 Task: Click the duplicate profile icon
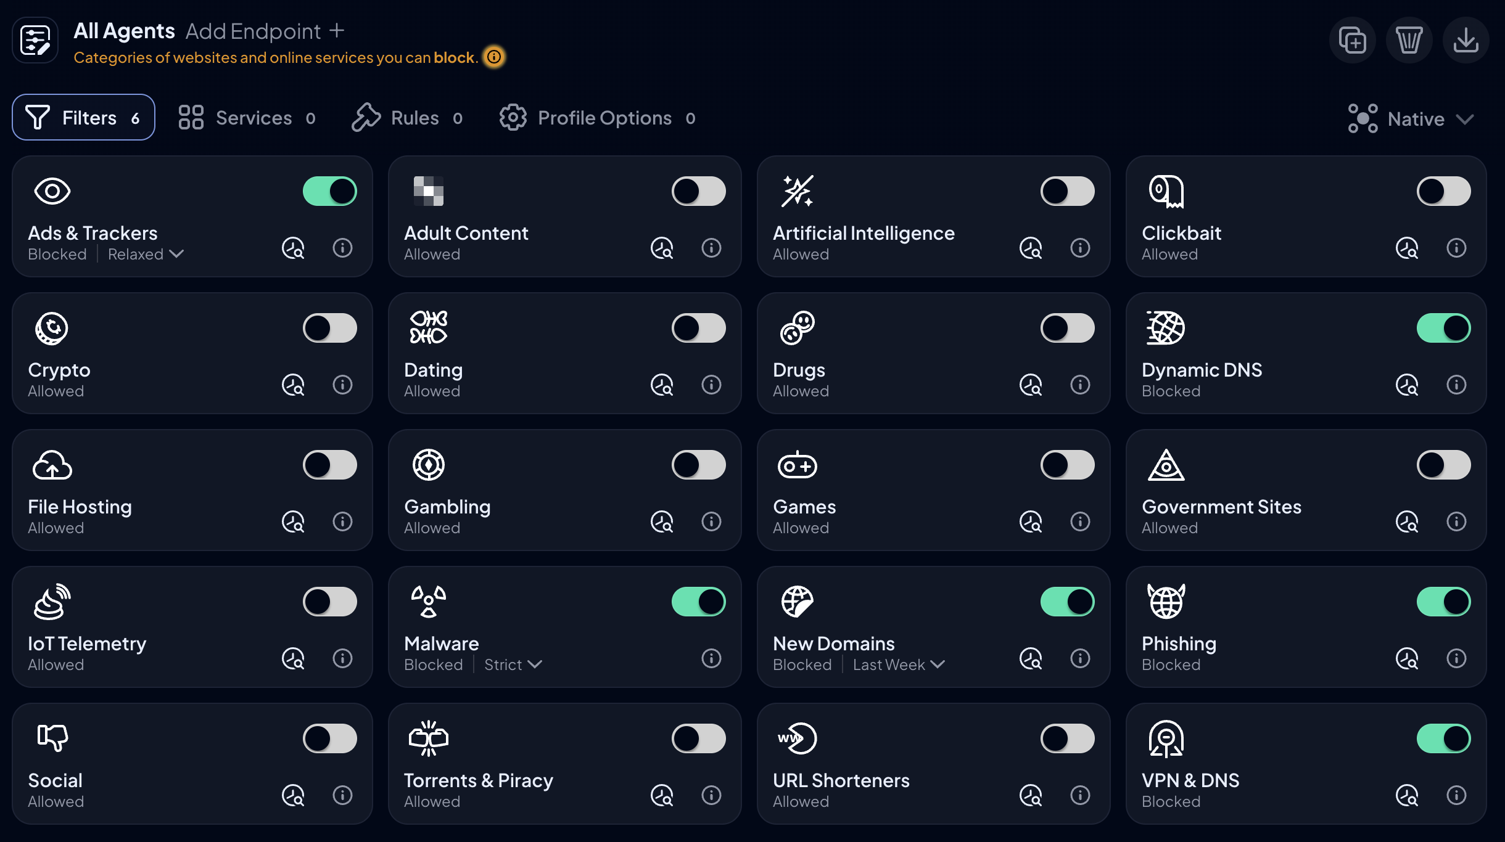tap(1352, 41)
